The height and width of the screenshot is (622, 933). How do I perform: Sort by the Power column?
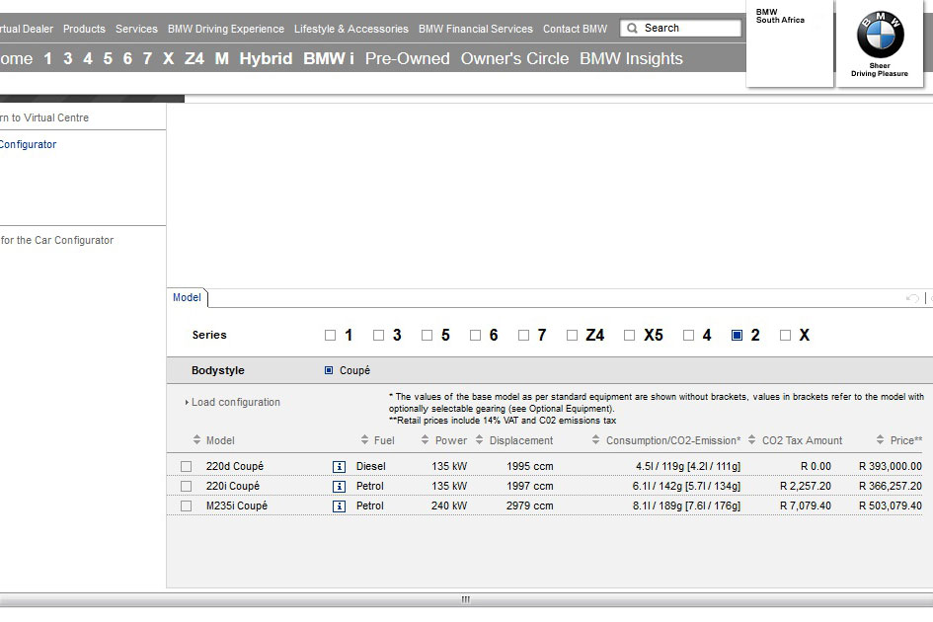426,440
